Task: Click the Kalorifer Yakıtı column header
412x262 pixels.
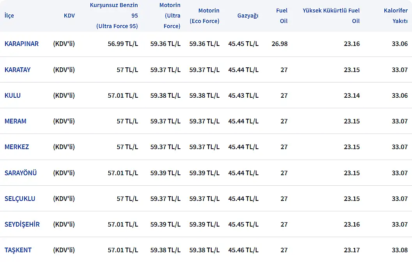Action: [x=395, y=16]
